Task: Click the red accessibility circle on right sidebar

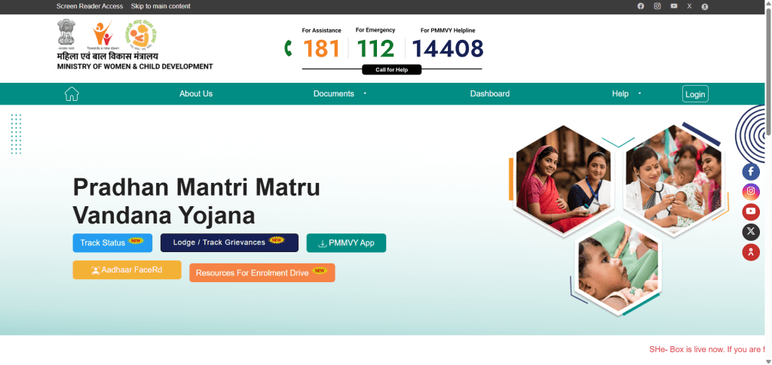Action: pos(751,252)
